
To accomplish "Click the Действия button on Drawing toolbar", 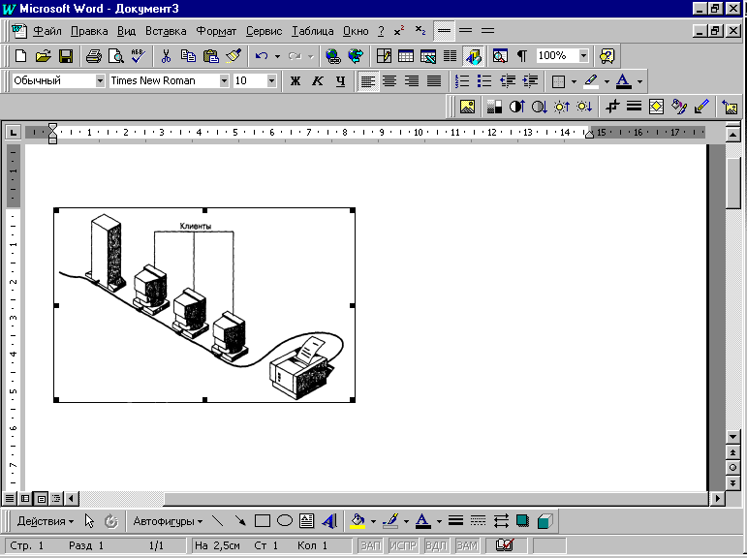I will pos(46,521).
